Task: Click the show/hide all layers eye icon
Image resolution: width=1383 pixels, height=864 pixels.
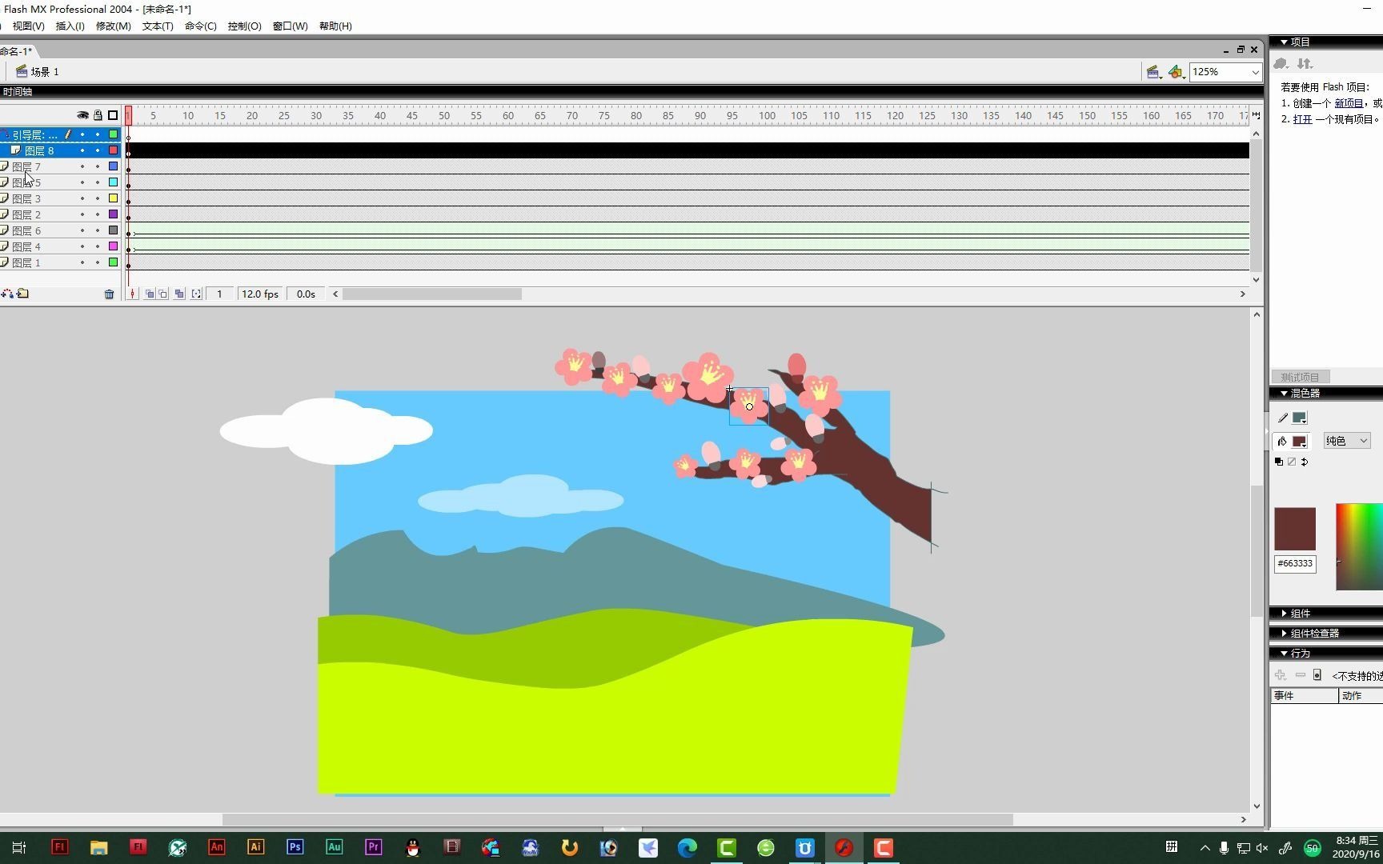Action: (82, 115)
